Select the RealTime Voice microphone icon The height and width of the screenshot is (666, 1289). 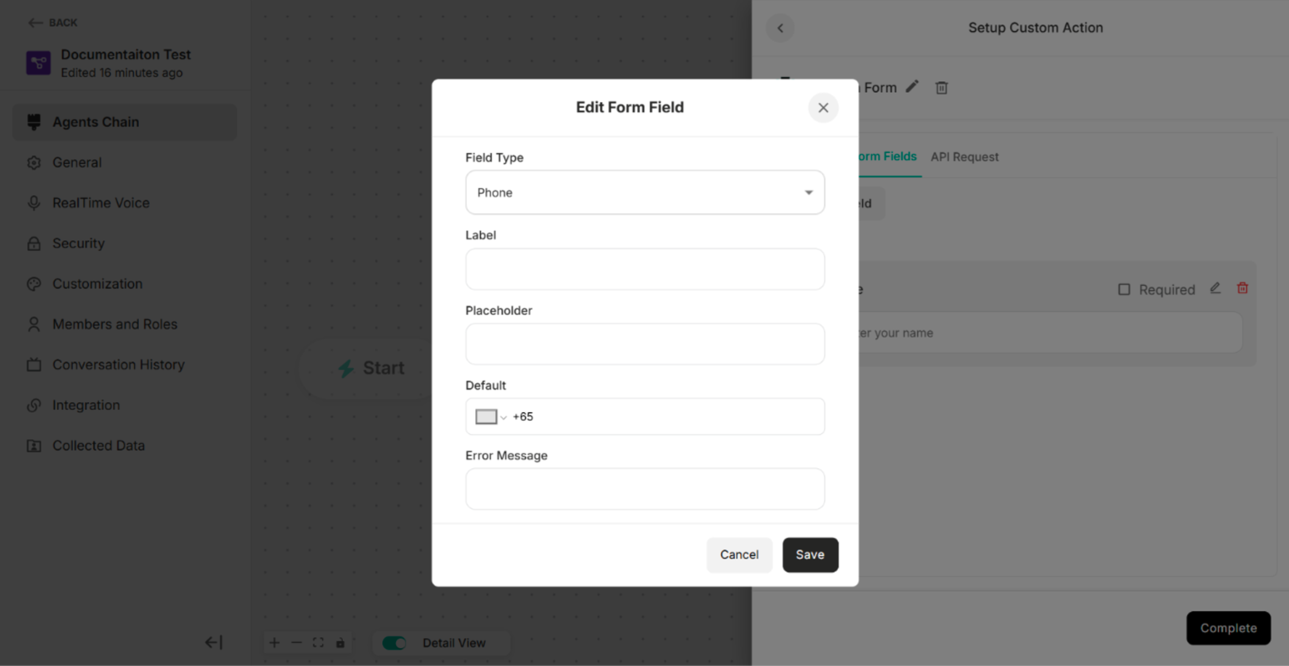(x=33, y=203)
